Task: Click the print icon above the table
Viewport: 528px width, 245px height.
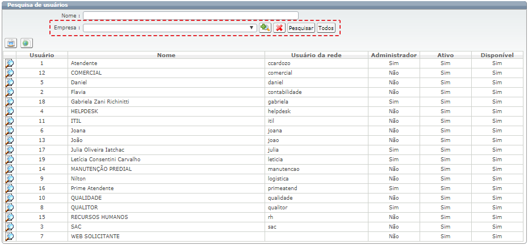Action: pos(11,43)
